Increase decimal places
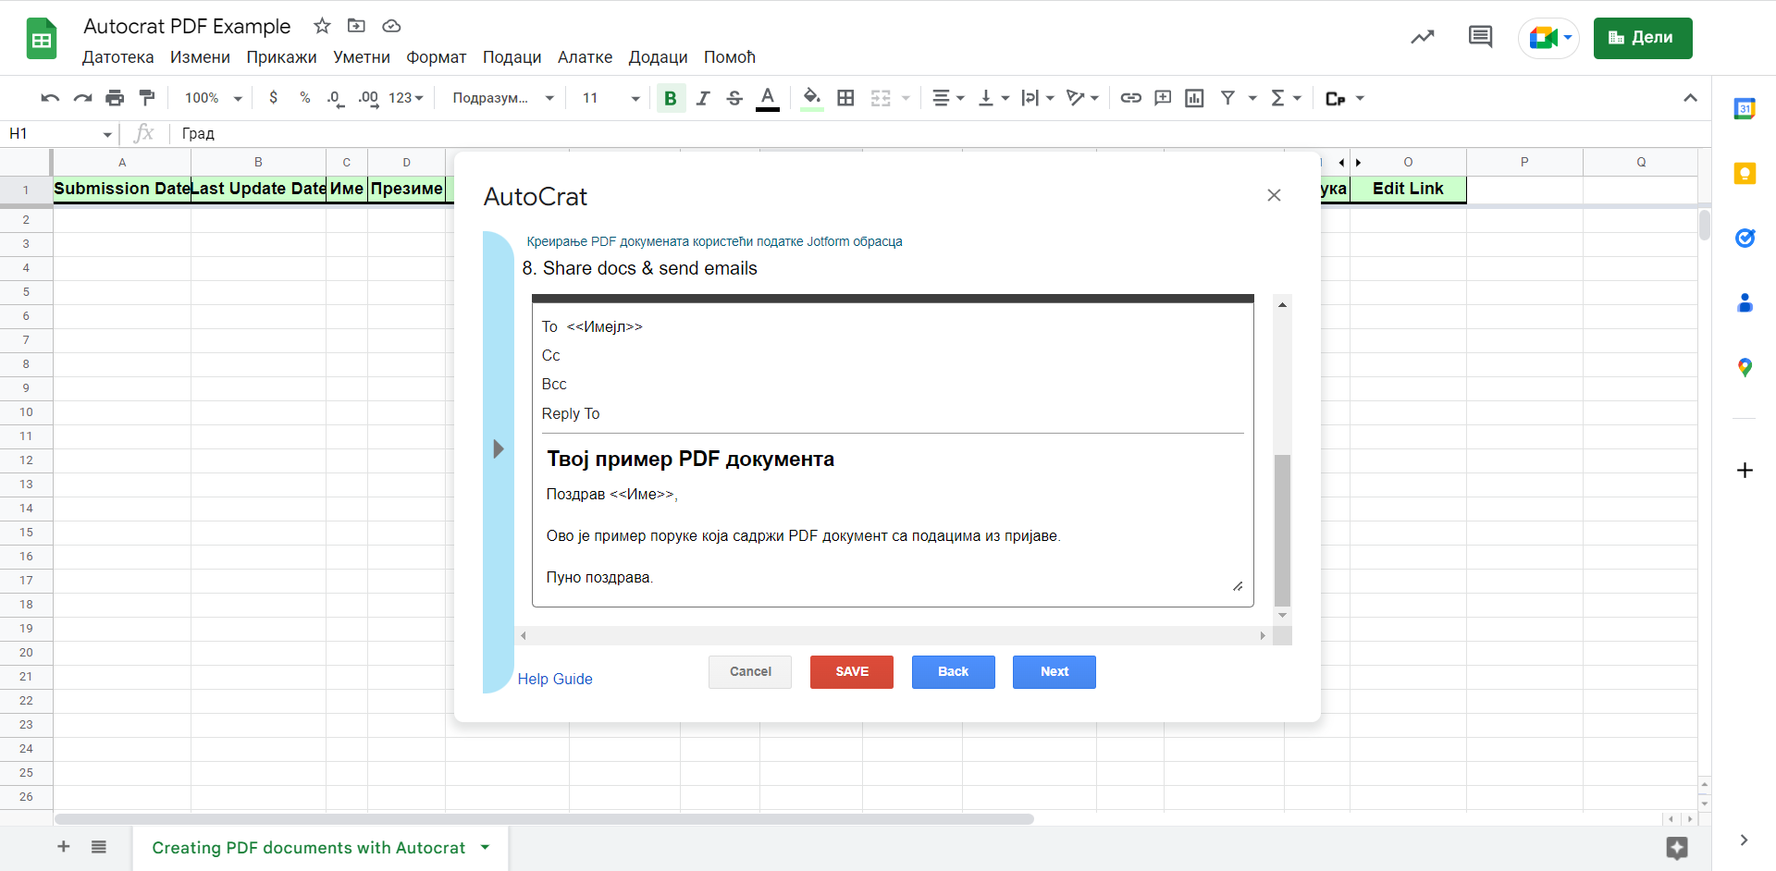The width and height of the screenshot is (1776, 871). (368, 98)
